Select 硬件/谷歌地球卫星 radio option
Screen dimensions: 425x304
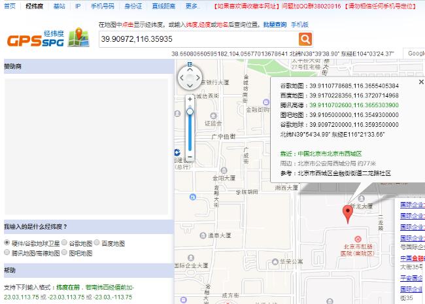tap(7, 243)
